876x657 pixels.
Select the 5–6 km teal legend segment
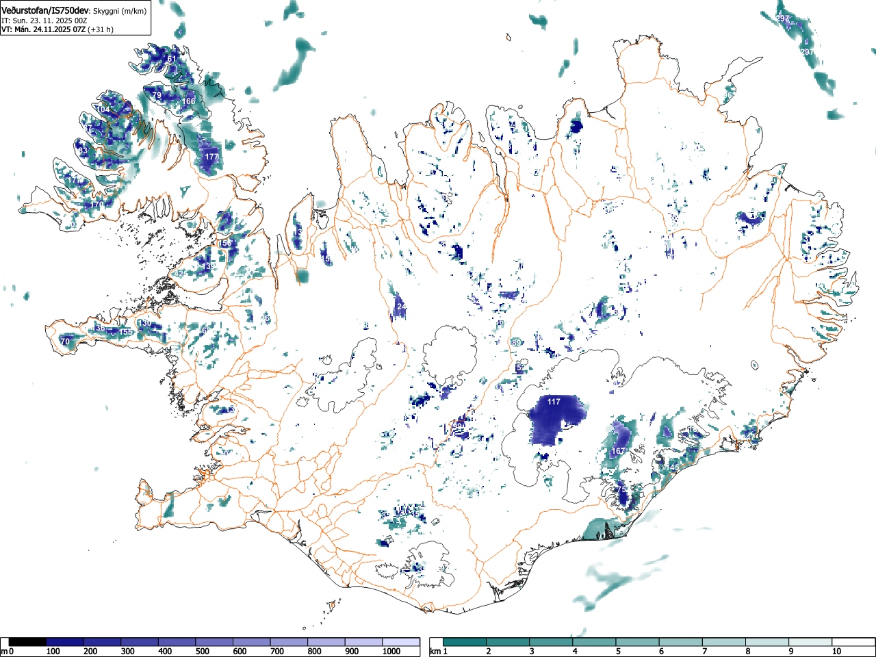pos(637,642)
